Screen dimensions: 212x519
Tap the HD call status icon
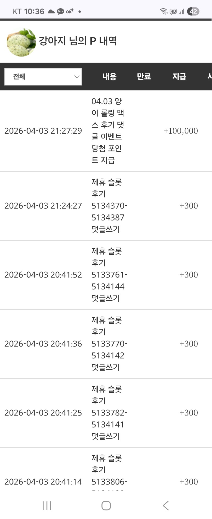coord(173,11)
